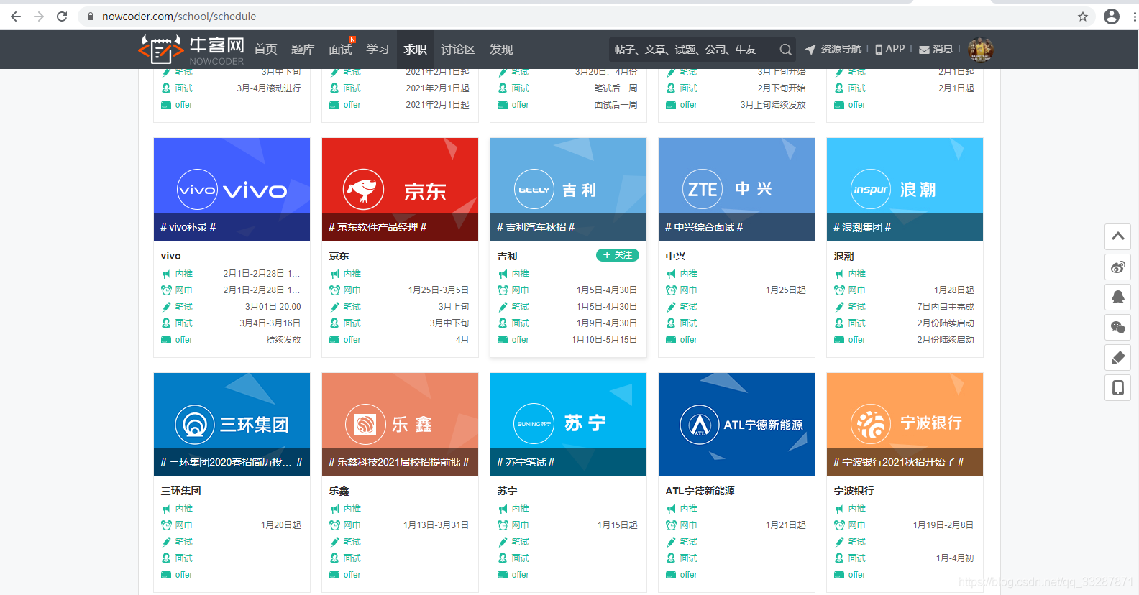This screenshot has width=1139, height=595.
Task: Click the GEELY round logo
Action: coord(534,190)
